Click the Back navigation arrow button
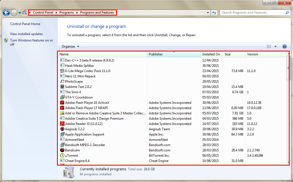Image resolution: width=293 pixels, height=182 pixels. tap(6, 13)
